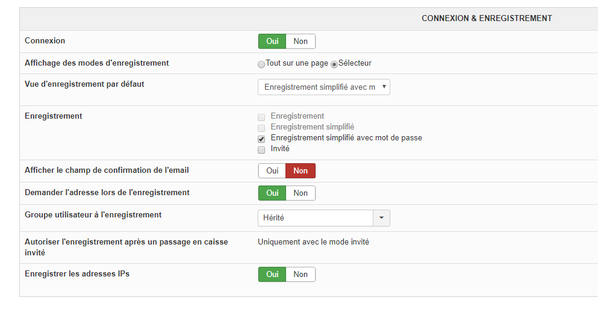Tick the 'Enregistrement' checkbox
The height and width of the screenshot is (318, 598).
pyautogui.click(x=261, y=117)
